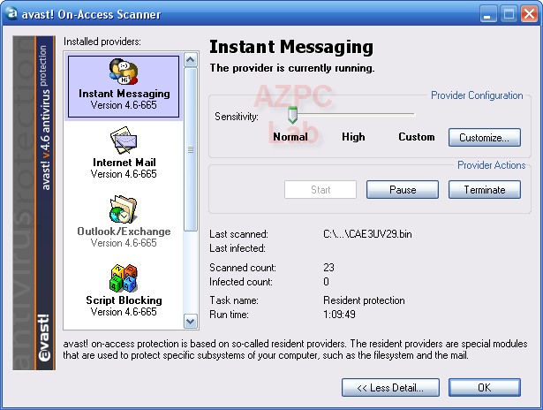543x410 pixels.
Task: Open the Script Blocking provider icon
Action: pos(124,278)
